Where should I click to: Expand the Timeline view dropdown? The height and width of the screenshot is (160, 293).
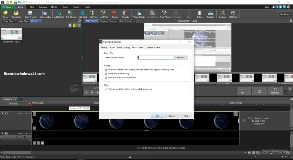point(29,104)
